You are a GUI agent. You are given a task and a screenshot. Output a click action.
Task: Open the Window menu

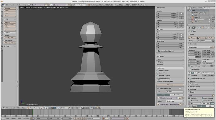(19, 5)
